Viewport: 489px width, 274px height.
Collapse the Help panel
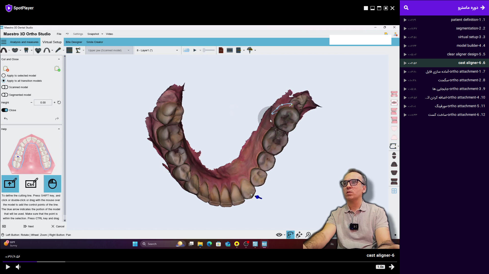(59, 129)
